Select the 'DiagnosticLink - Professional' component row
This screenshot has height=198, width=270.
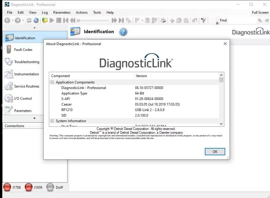134,88
